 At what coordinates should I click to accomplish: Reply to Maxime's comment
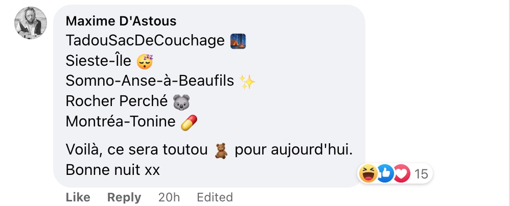click(x=124, y=197)
